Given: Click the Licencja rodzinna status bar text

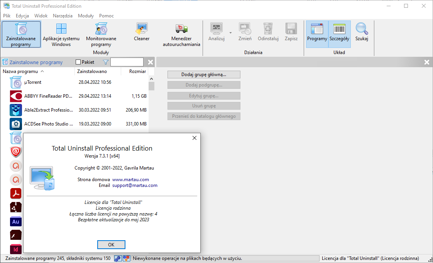Looking at the screenshot, I should 370,259.
